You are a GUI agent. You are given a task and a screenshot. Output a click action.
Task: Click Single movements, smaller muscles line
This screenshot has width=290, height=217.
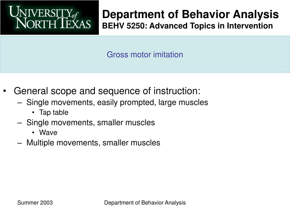pyautogui.click(x=91, y=123)
